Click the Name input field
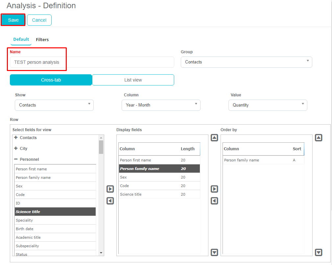Viewport: 332px width, 265px height. (x=92, y=62)
